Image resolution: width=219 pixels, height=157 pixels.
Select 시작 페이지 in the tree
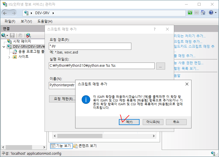[x=22, y=41]
